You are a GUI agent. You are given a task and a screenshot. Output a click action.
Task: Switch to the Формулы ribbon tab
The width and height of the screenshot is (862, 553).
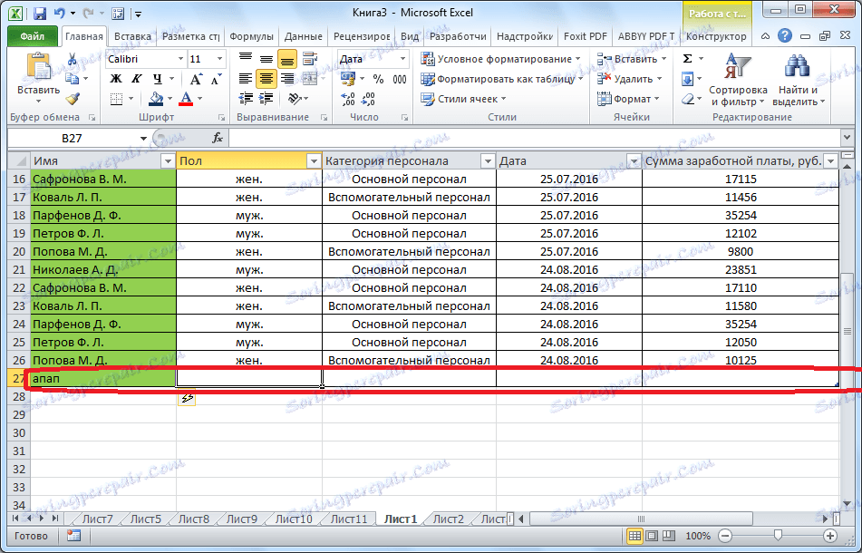click(251, 37)
